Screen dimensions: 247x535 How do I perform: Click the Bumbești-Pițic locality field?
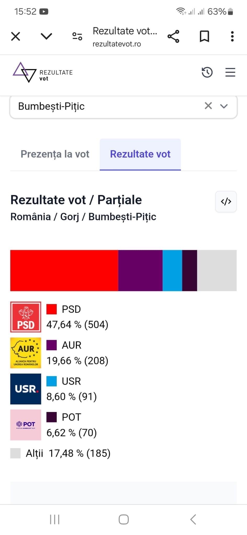pos(123,107)
